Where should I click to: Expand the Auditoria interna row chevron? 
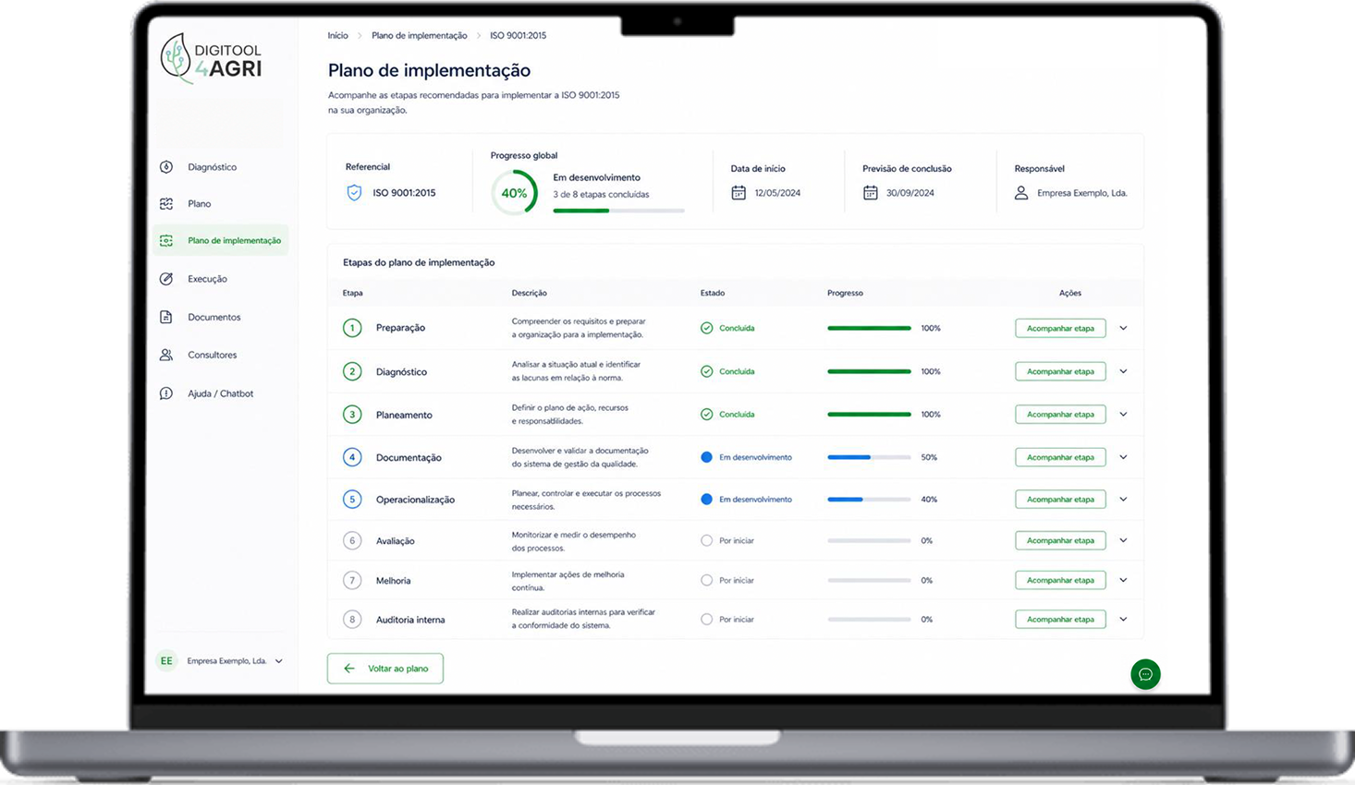point(1123,620)
